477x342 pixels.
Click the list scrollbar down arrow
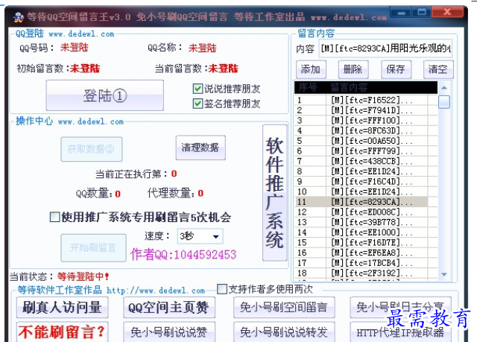[x=444, y=274]
